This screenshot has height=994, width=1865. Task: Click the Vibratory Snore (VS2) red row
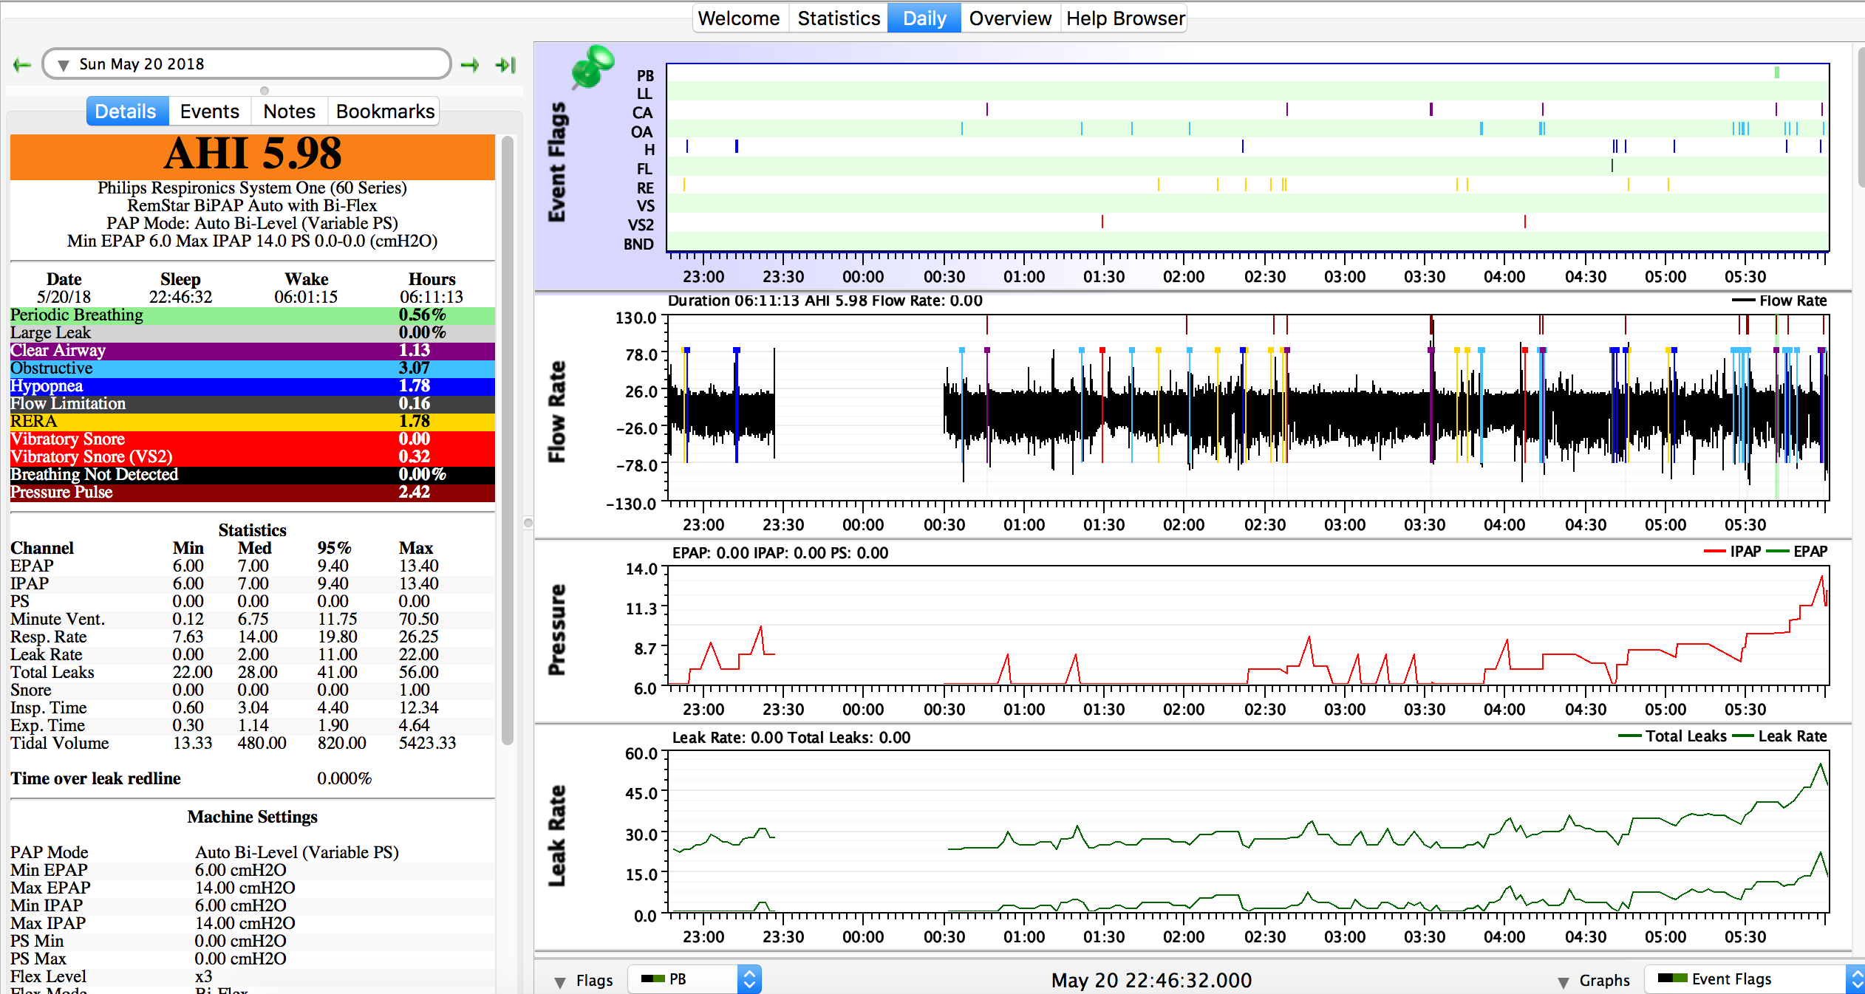(252, 457)
